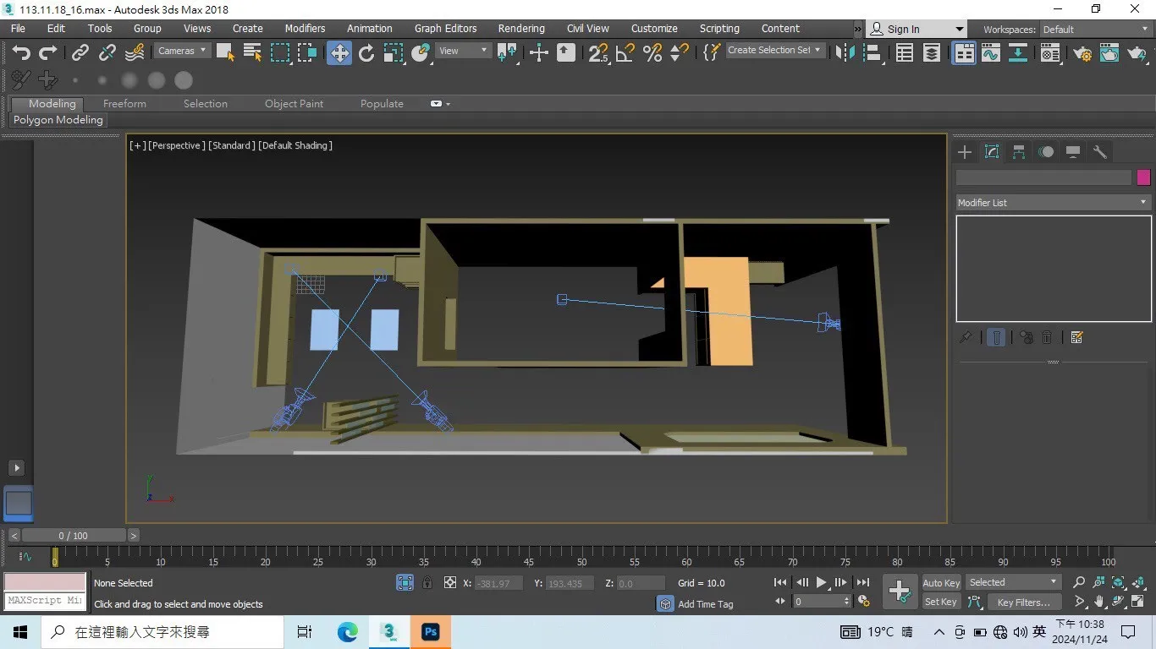Open the File menu
This screenshot has width=1156, height=649.
[18, 28]
